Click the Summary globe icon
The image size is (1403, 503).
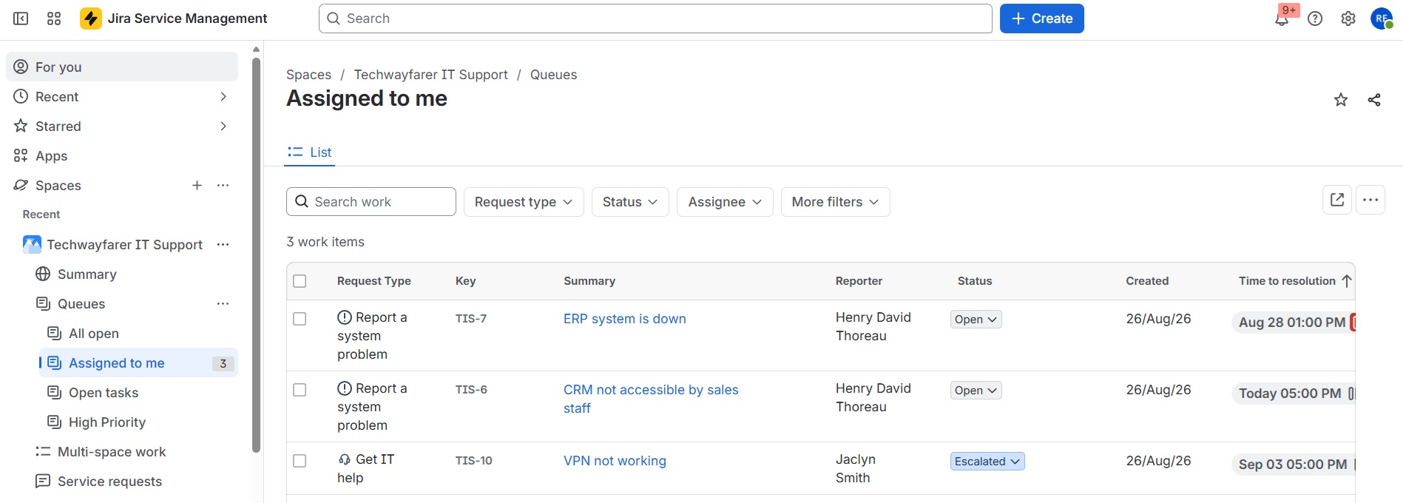43,274
